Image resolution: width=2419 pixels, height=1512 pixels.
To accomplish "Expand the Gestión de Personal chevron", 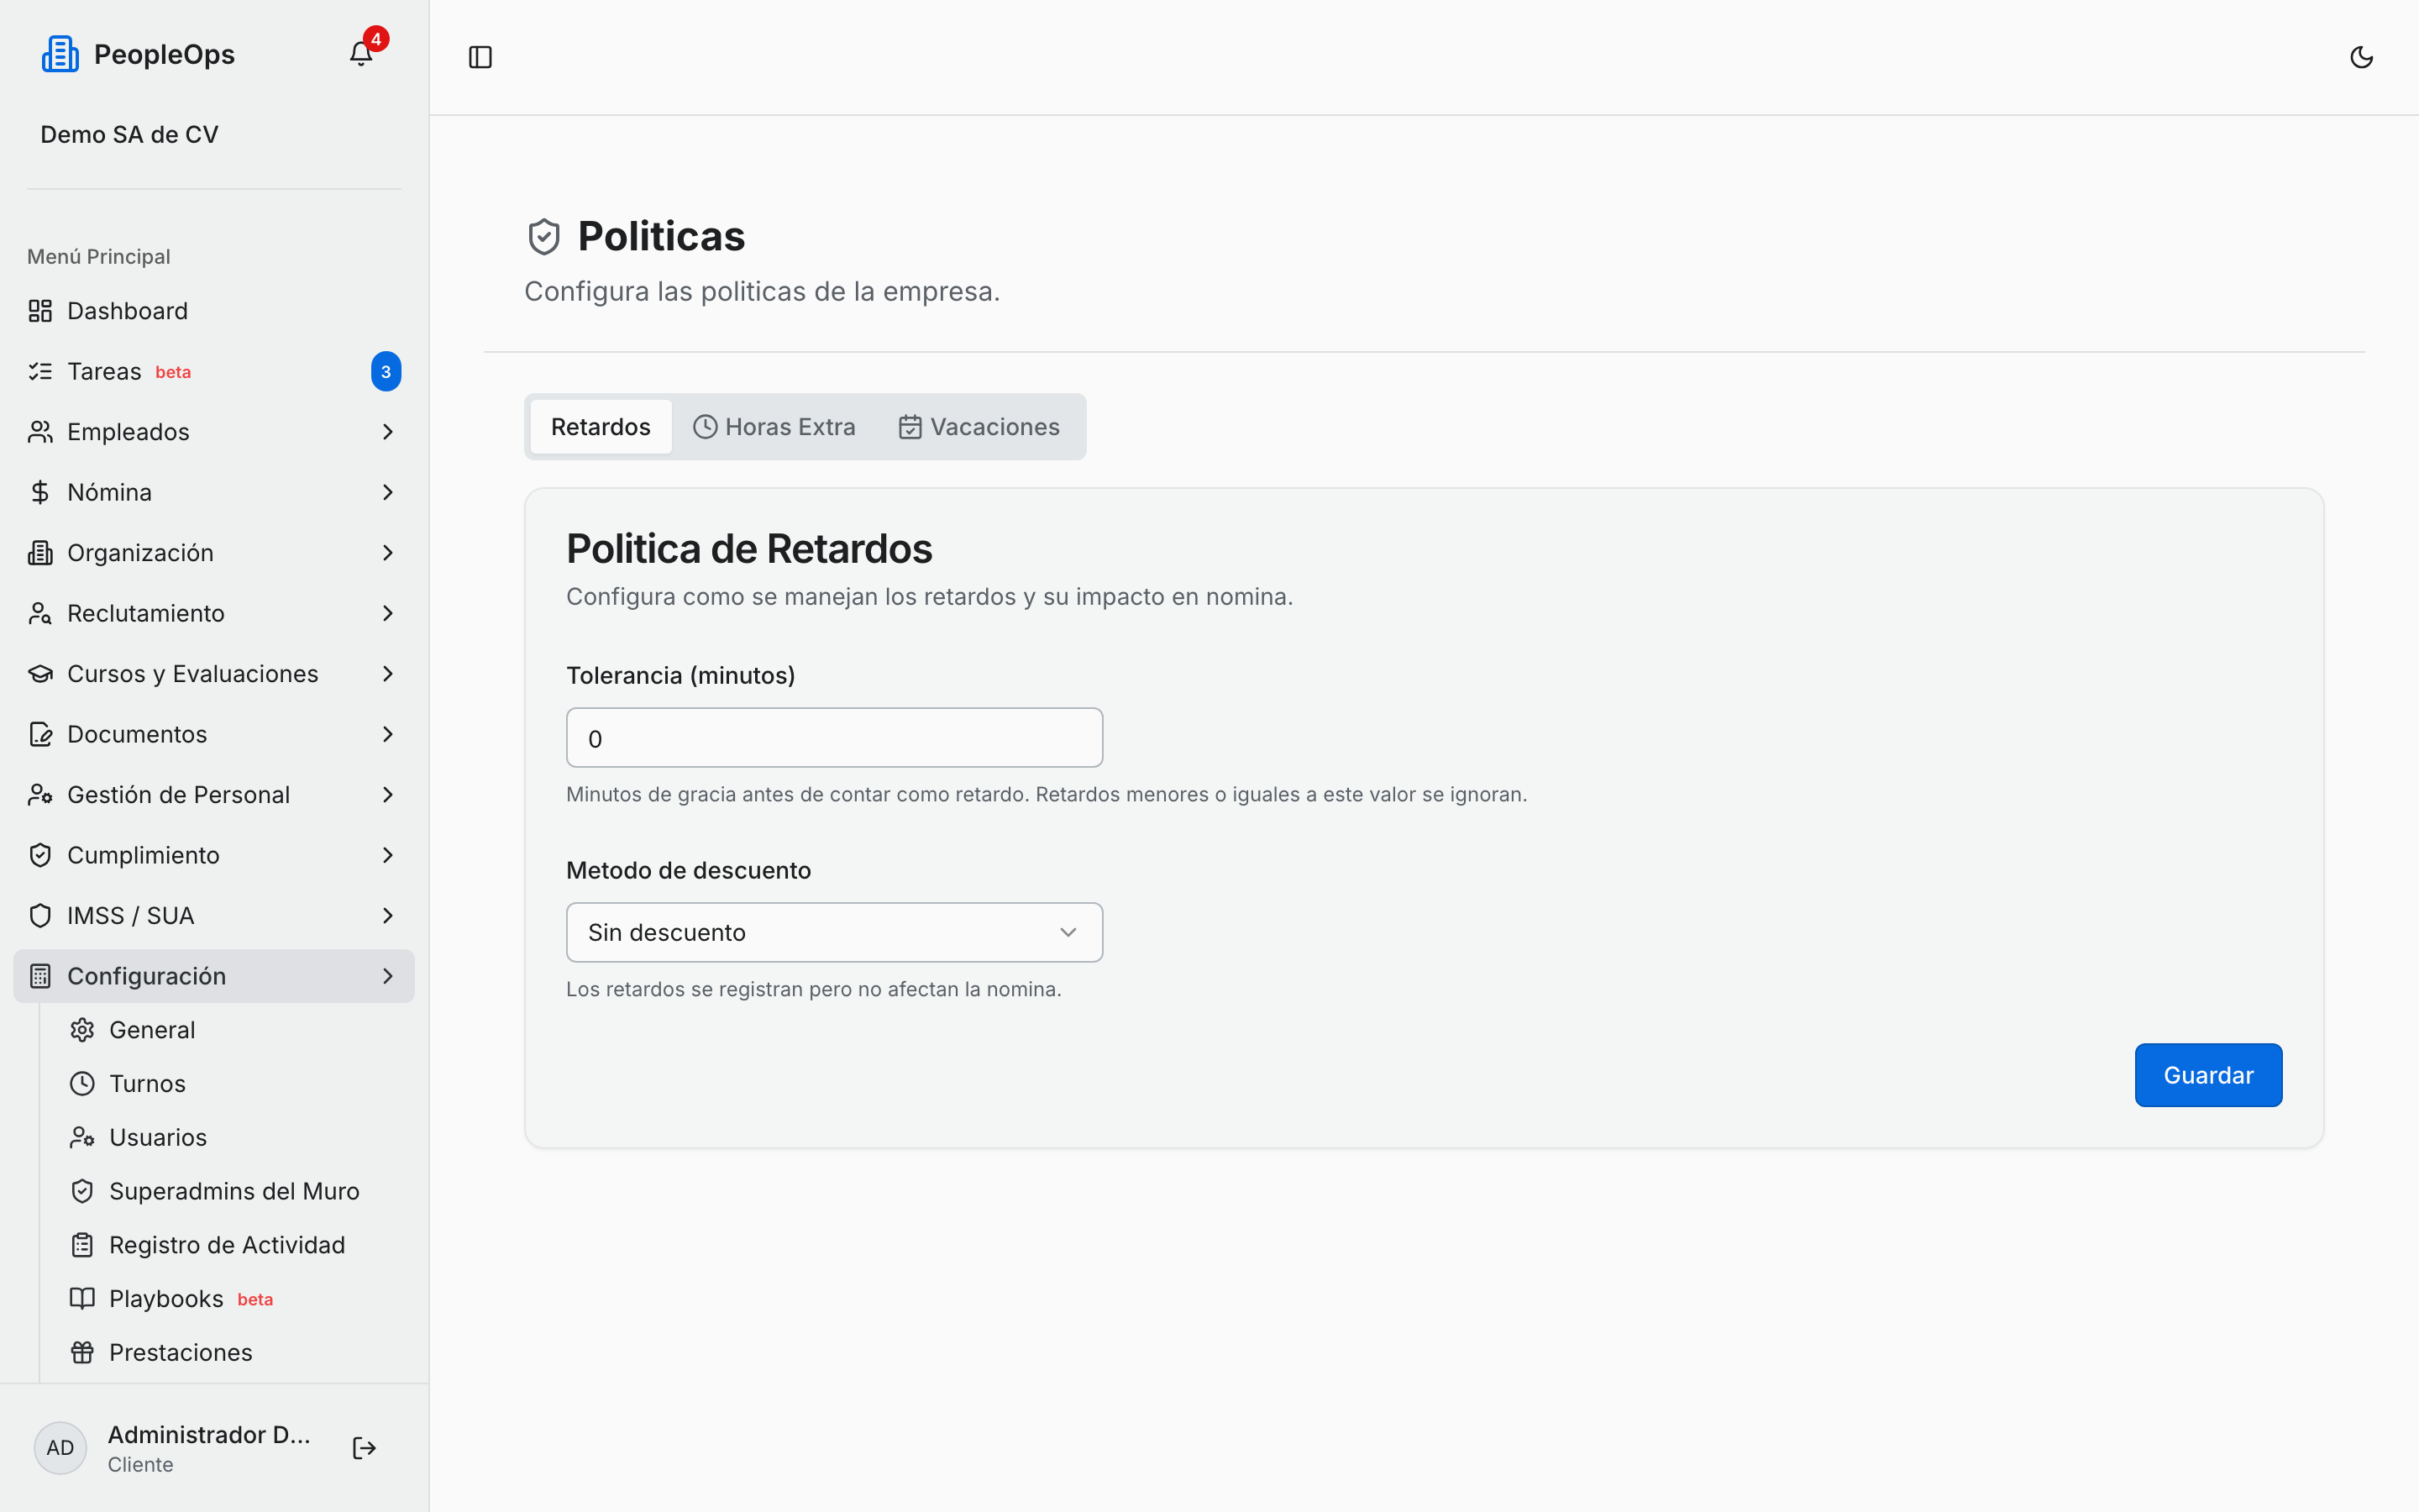I will (x=388, y=795).
